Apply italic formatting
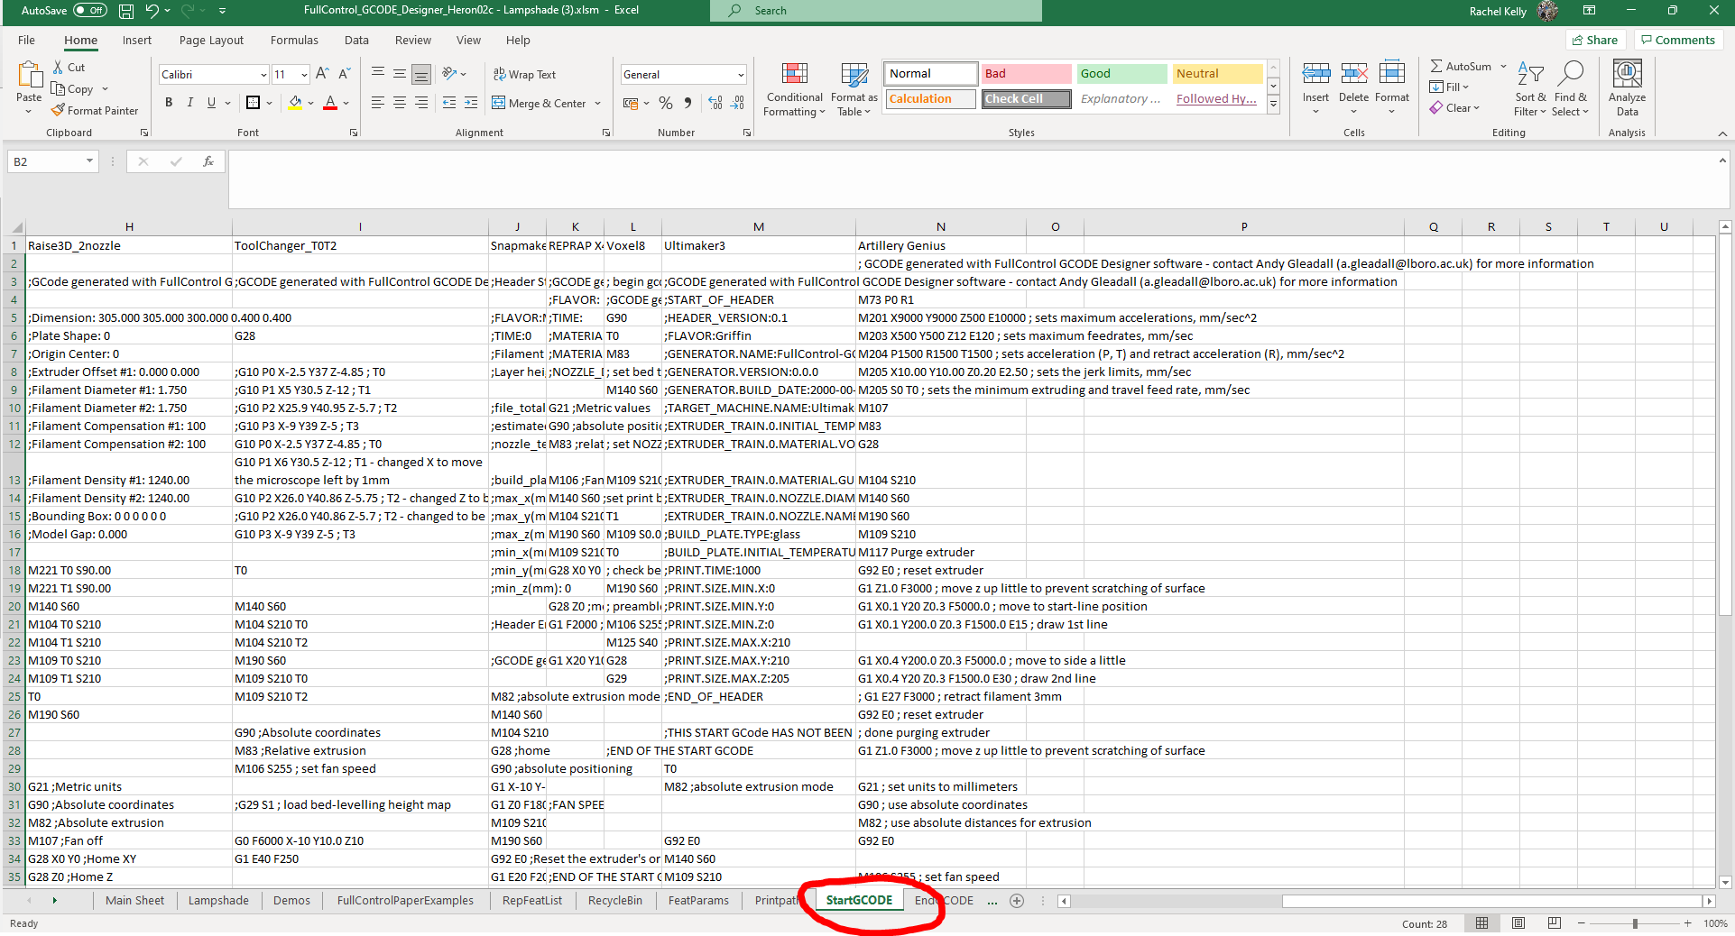The width and height of the screenshot is (1735, 936). click(189, 103)
